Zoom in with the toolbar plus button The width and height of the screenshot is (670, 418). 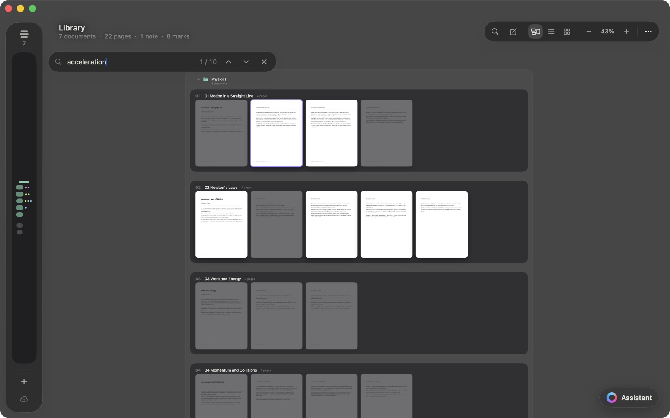(x=626, y=32)
